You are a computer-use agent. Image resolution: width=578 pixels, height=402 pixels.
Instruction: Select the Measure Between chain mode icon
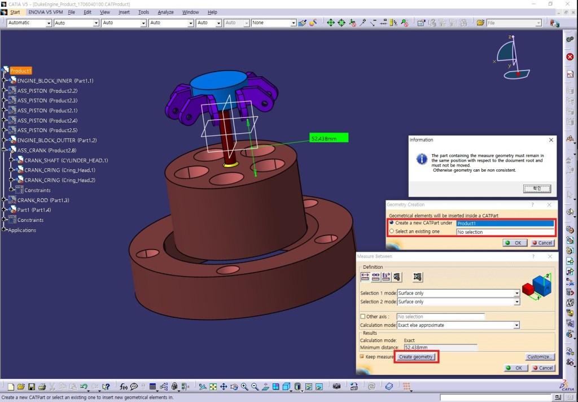(x=375, y=277)
